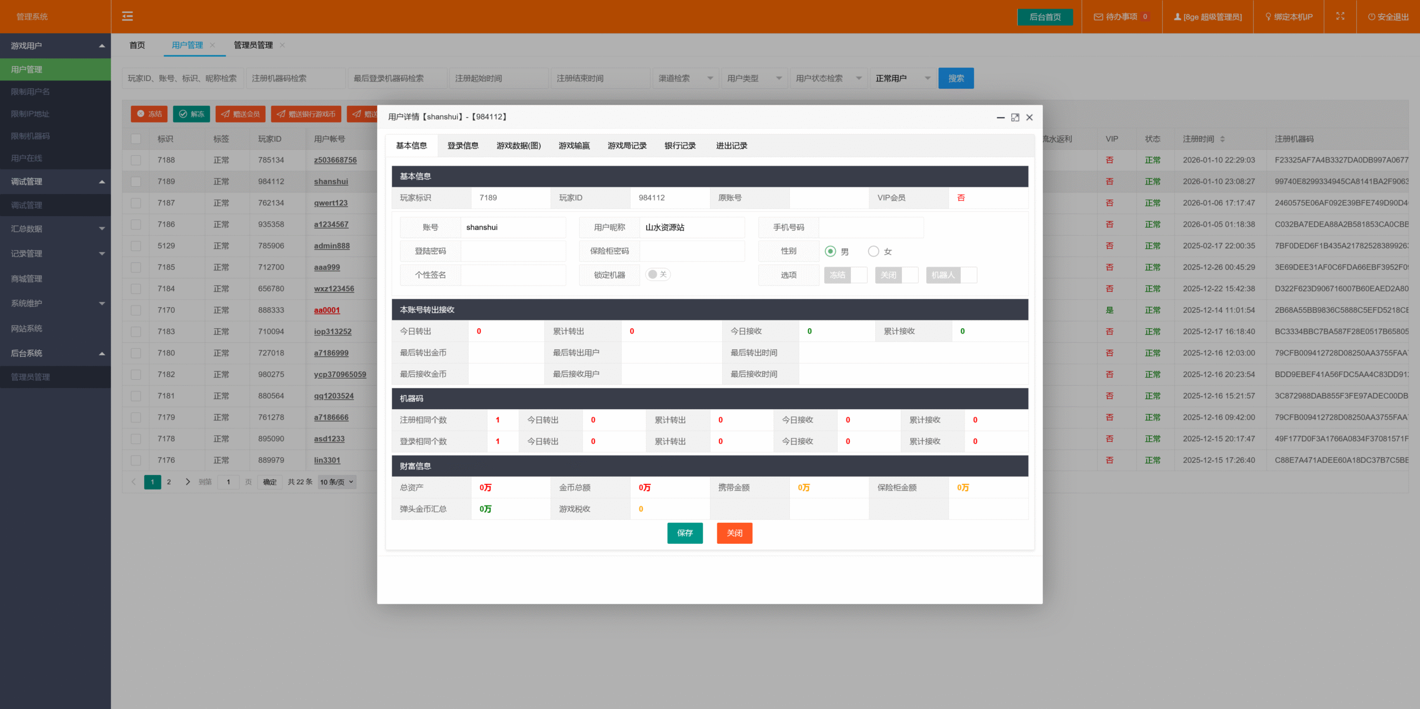Click the safe logout power icon
This screenshot has height=709, width=1420.
[x=1371, y=17]
